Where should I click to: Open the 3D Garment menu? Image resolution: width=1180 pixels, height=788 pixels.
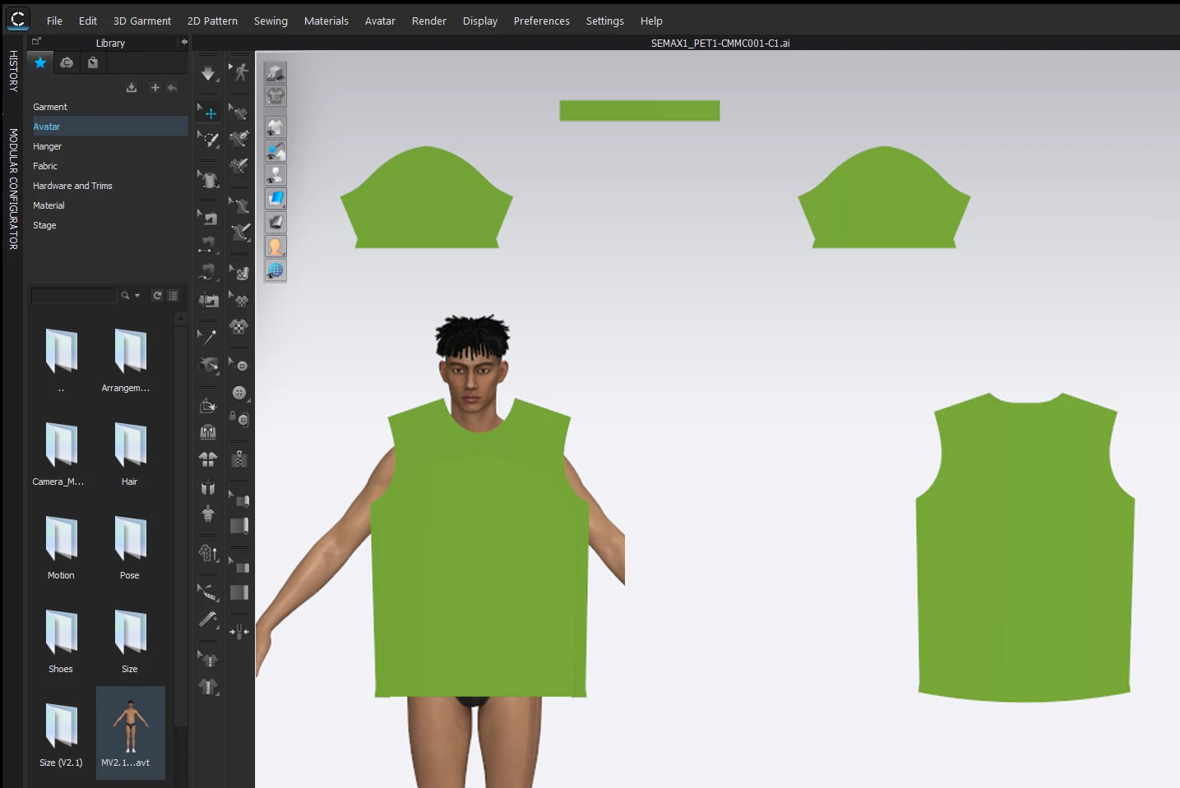pyautogui.click(x=142, y=21)
